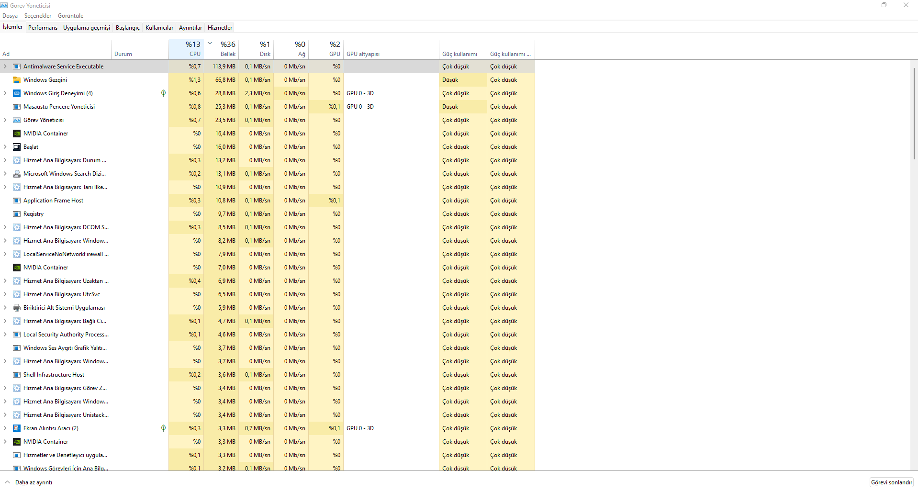Open the Başlangıç tab

128,28
